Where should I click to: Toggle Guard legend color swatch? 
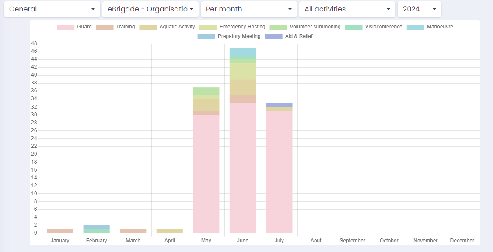pyautogui.click(x=66, y=27)
